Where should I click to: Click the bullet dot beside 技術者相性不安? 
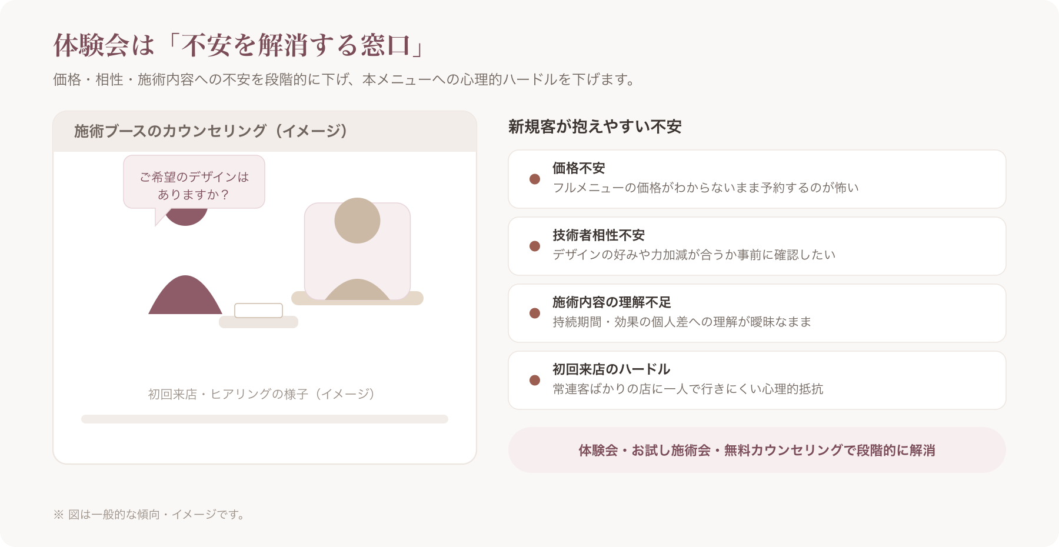(x=535, y=246)
